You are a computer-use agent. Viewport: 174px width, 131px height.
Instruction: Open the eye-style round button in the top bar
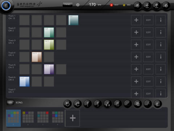pos(137,5)
